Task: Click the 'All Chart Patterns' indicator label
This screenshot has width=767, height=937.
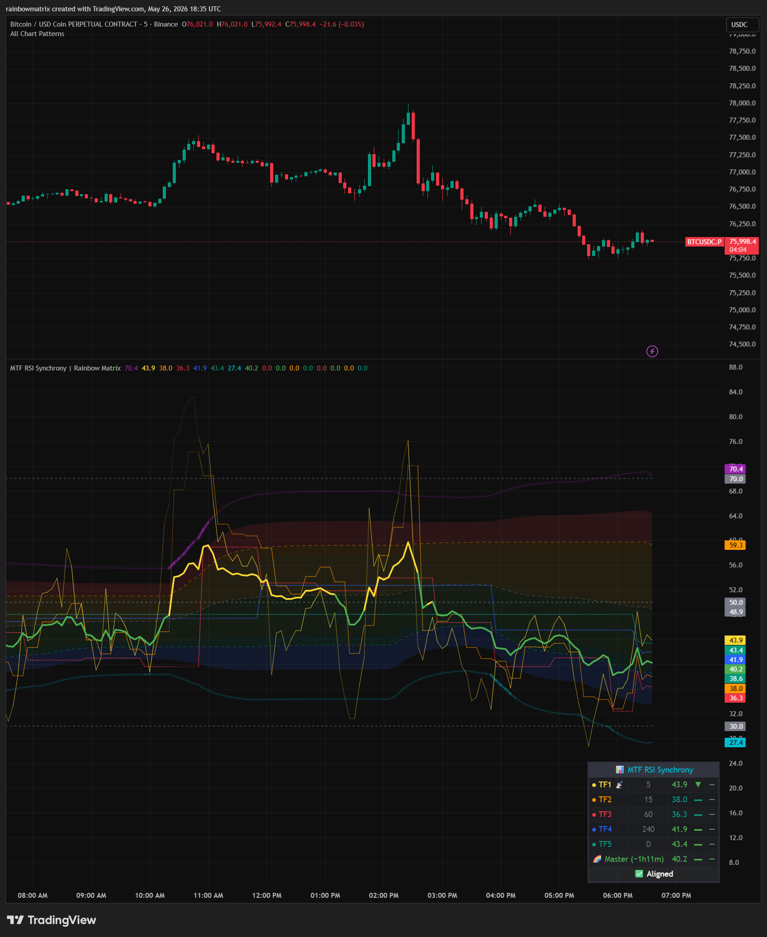Action: coord(37,34)
